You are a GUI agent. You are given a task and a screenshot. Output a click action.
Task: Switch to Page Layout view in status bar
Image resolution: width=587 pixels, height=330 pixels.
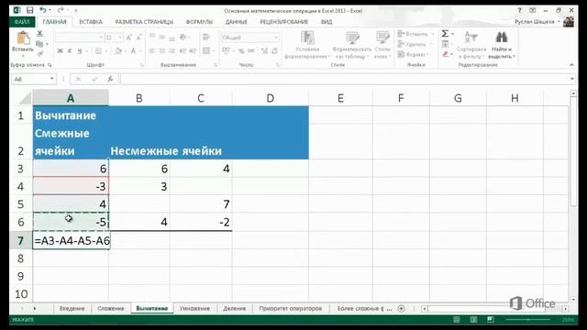(473, 320)
